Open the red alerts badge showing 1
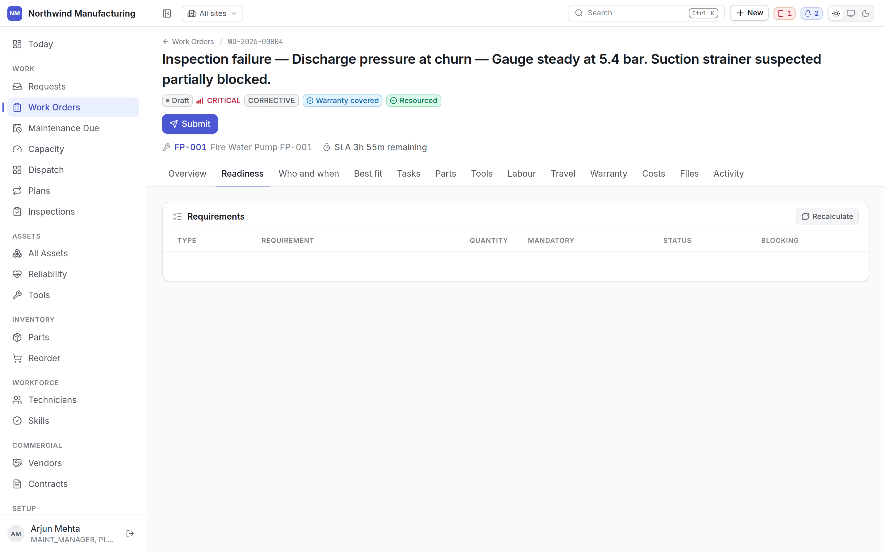884x552 pixels. point(784,13)
